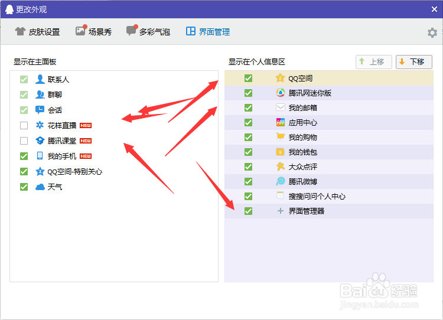The image size is (443, 320).
Task: Click the NEW badge beside 花样直播
Action: [x=86, y=125]
